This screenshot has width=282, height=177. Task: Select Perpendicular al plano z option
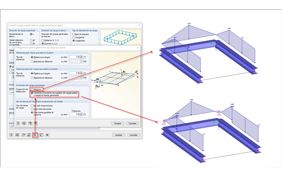tap(31, 34)
